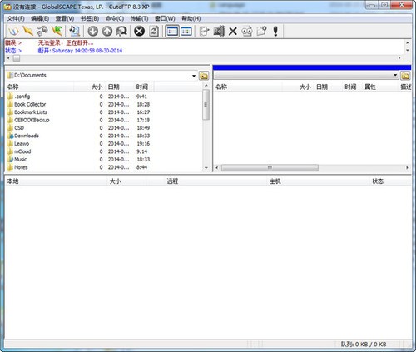The image size is (416, 352).
Task: Open the 书签(B) bookmarks menu
Action: 90,18
